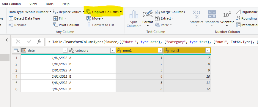
Task: Expand the Fill dropdown arrow
Action: [x=65, y=18]
